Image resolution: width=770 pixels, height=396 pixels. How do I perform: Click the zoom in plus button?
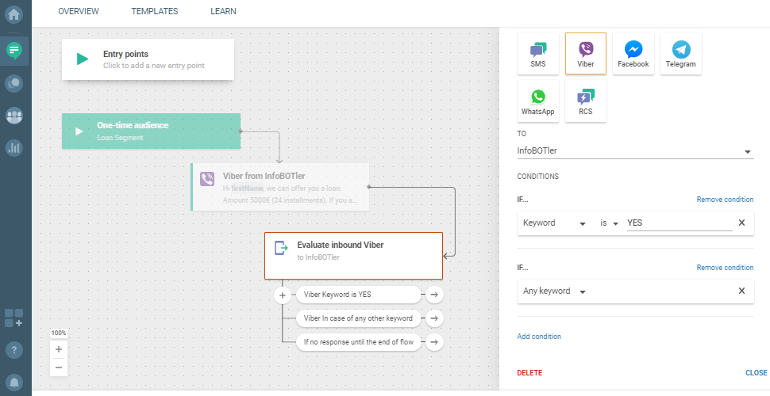coord(59,349)
